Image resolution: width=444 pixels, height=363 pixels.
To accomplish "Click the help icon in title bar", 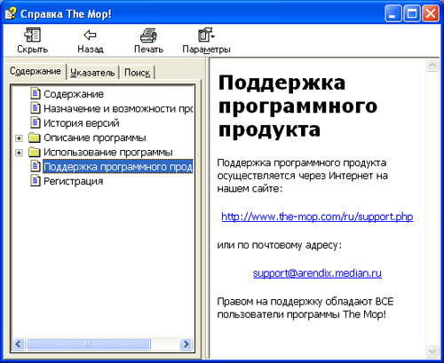I will click(x=11, y=13).
